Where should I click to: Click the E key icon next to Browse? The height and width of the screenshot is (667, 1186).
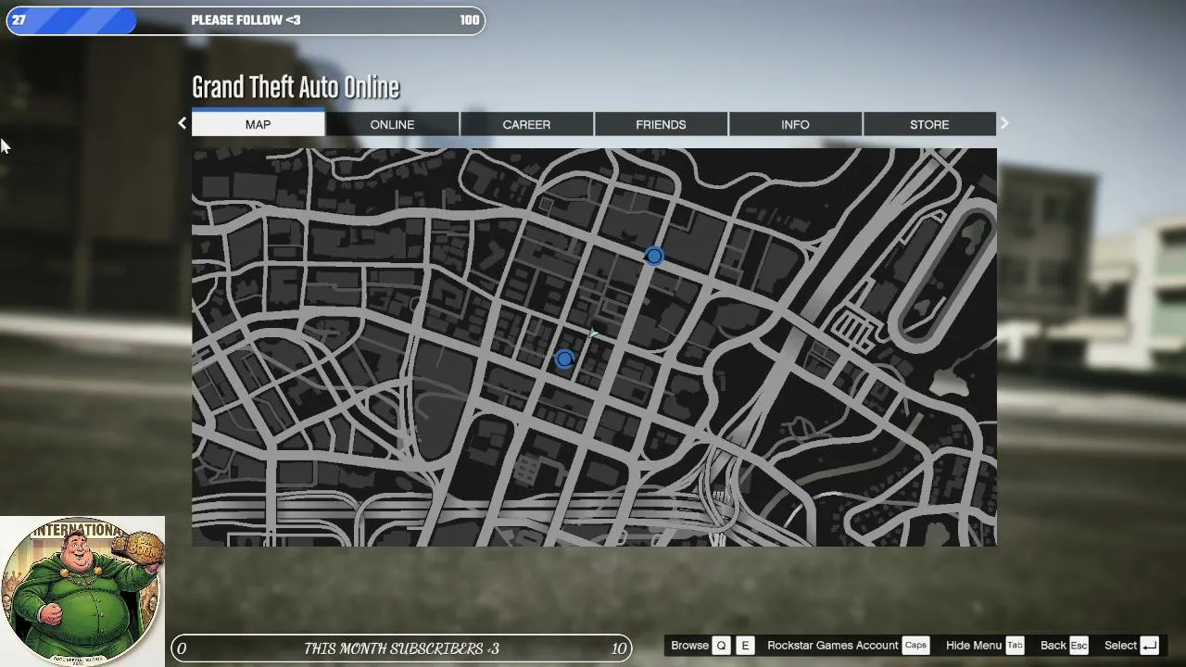[x=745, y=646]
